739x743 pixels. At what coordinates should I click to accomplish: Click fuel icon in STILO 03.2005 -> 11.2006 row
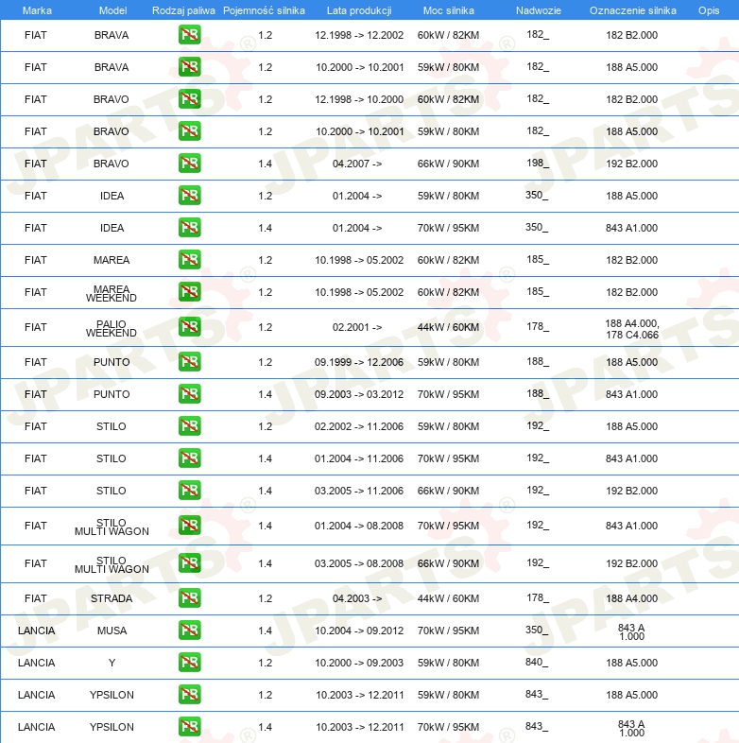point(190,492)
